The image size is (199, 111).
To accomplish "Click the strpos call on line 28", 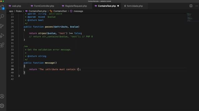I will (x=42, y=33).
